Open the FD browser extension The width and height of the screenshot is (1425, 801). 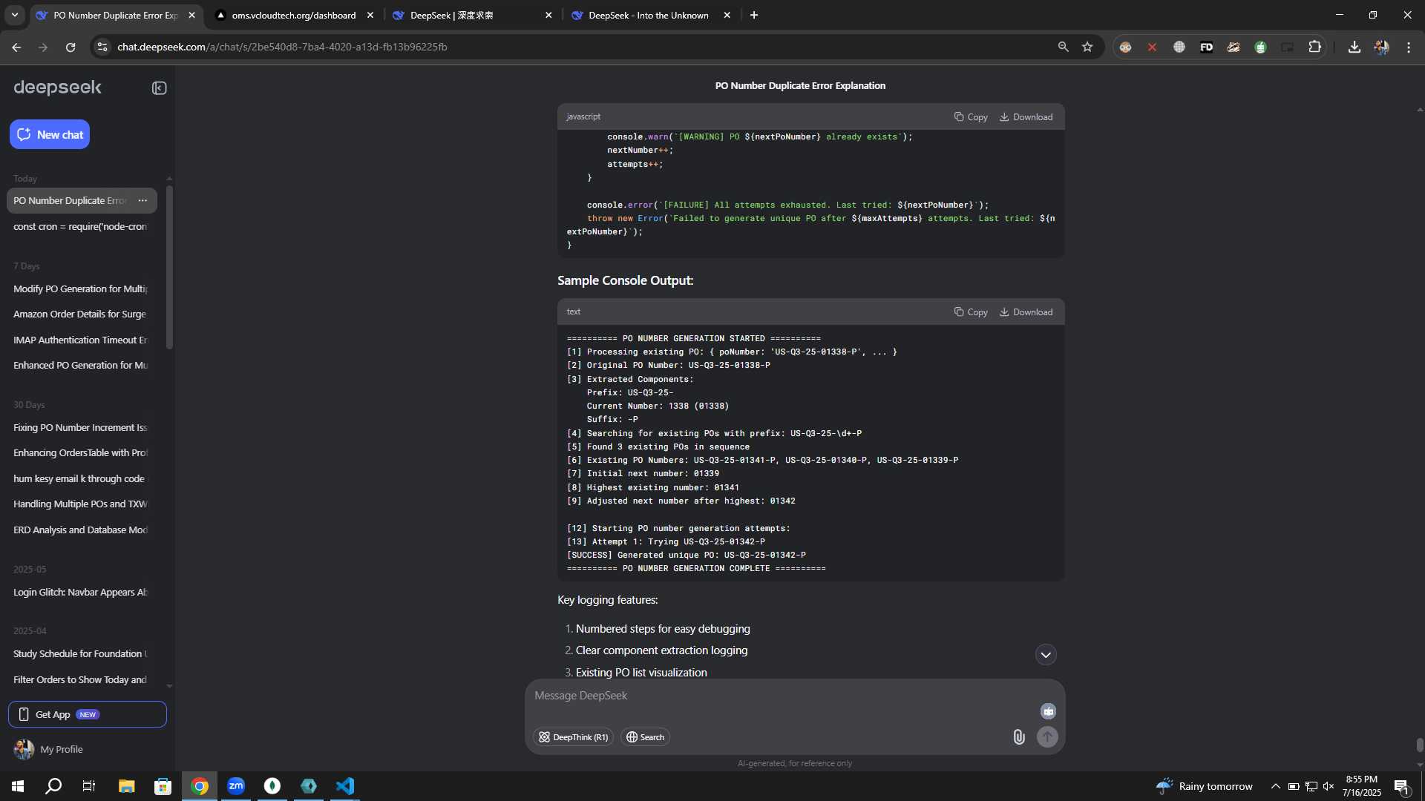point(1206,47)
